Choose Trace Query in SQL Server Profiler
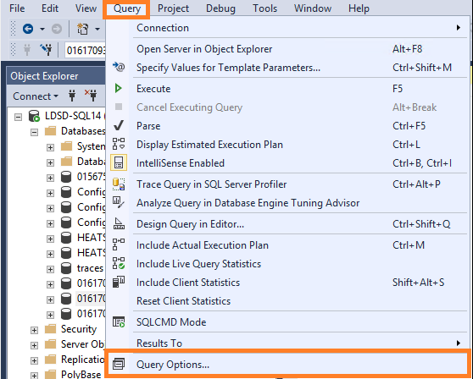 tap(287, 184)
